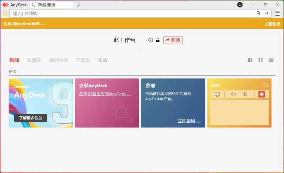Click the workstation info icon
The image size is (284, 173).
(x=151, y=40)
